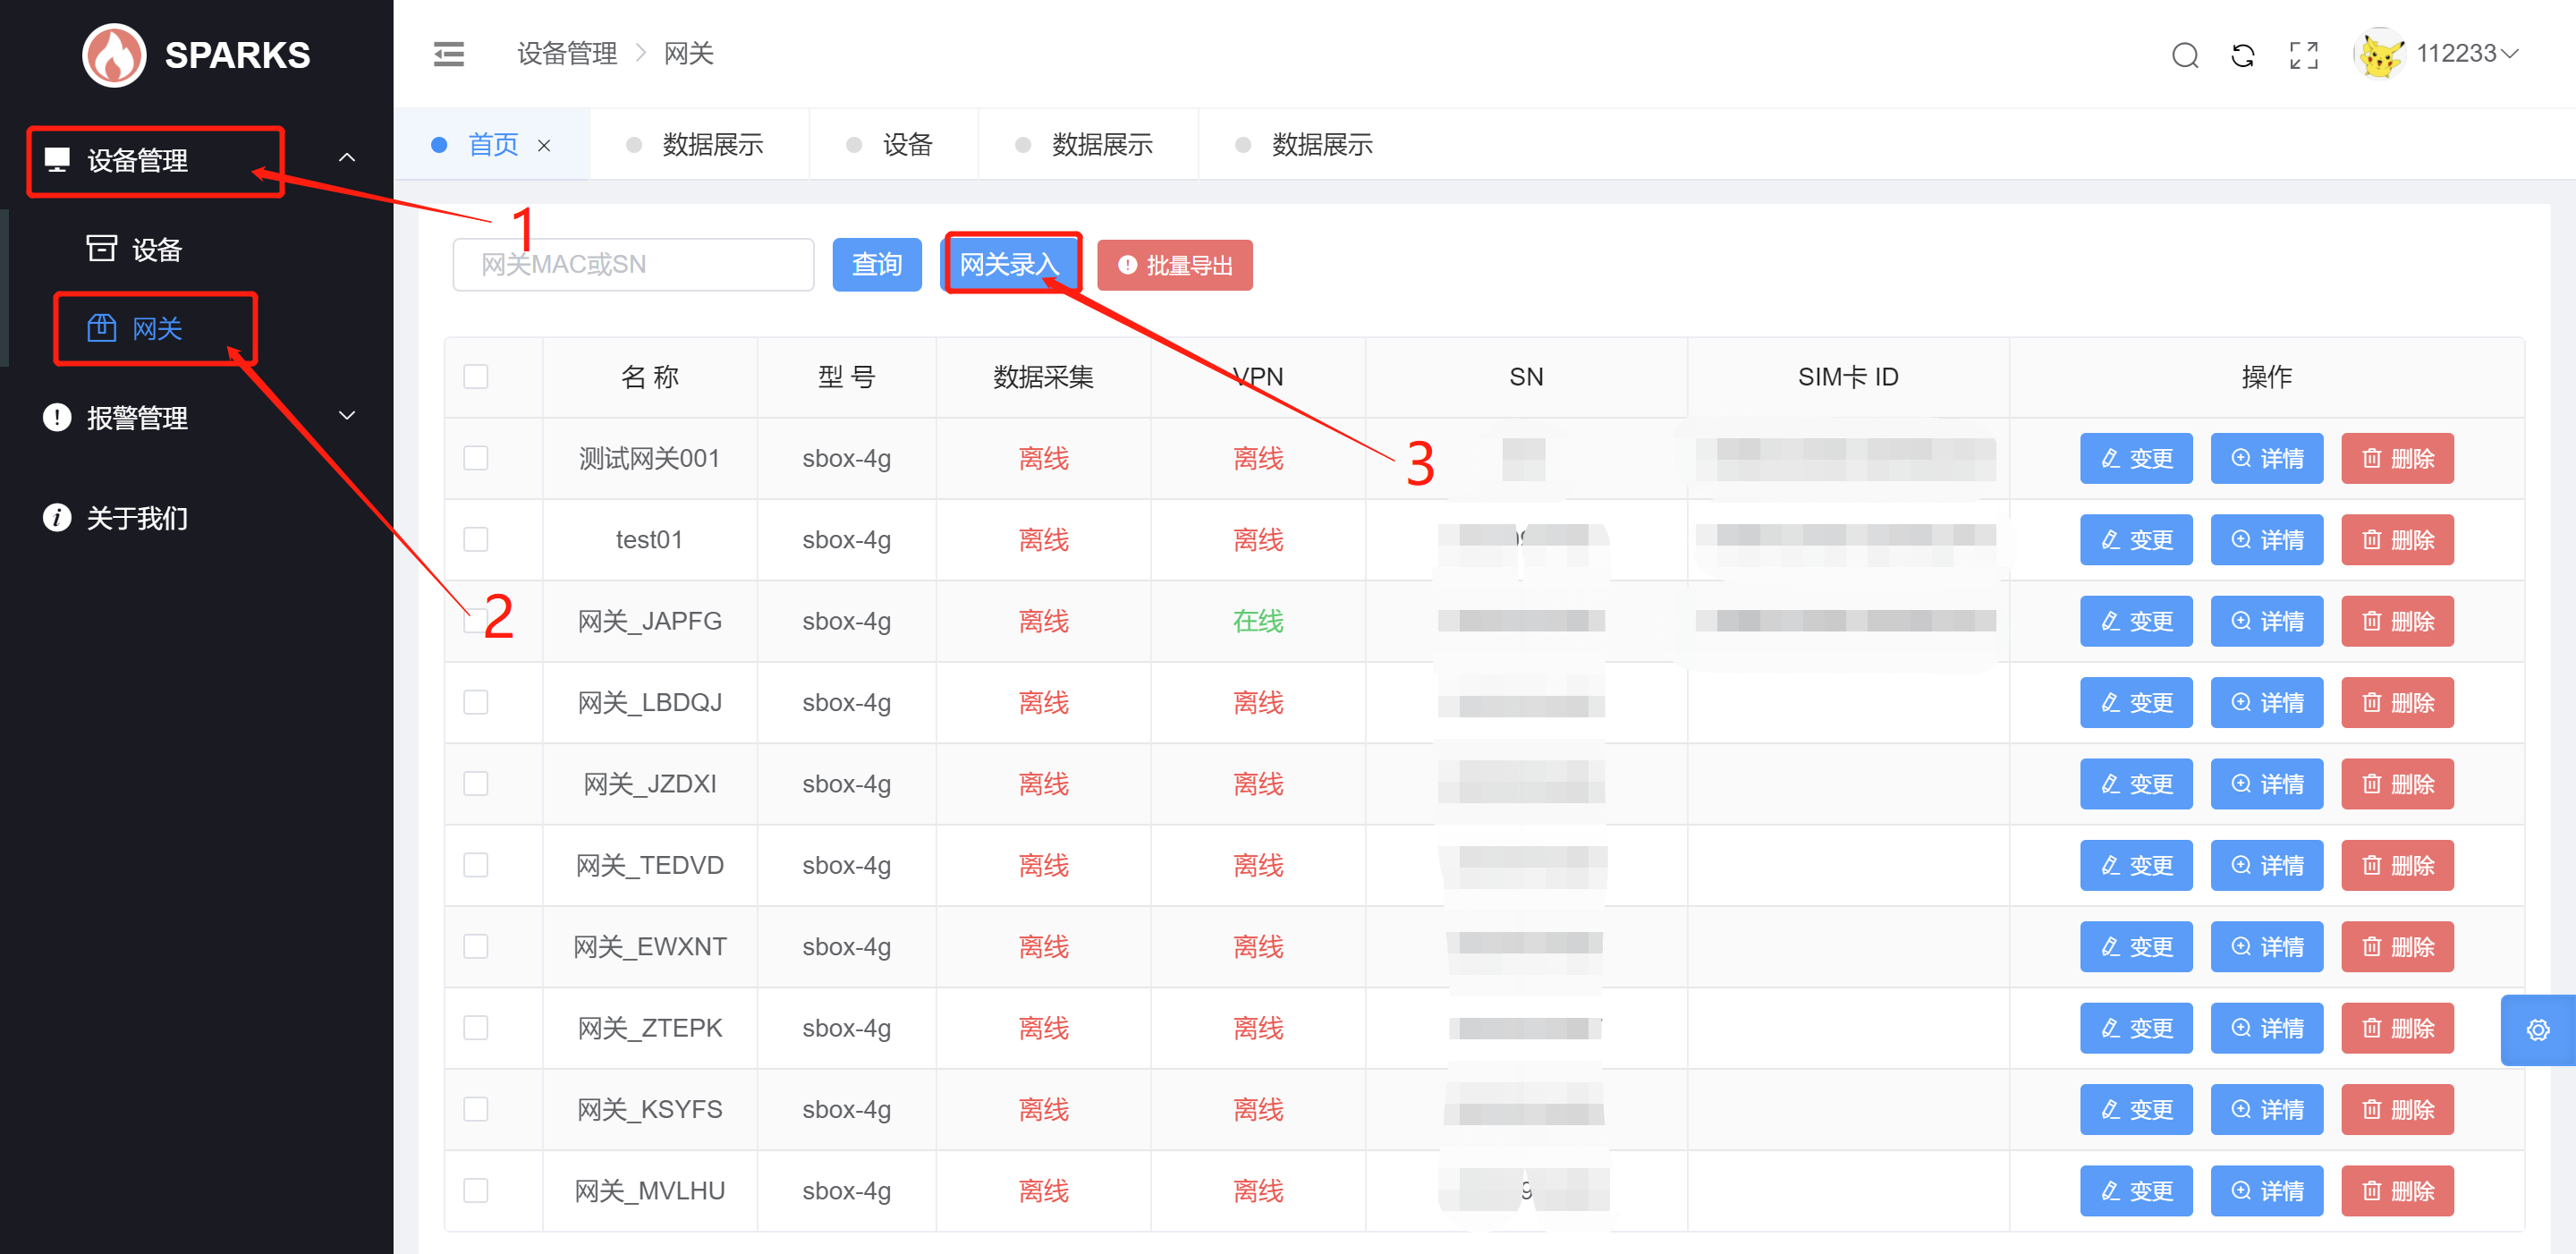Select the 测试网关001 row checkbox
This screenshot has width=2576, height=1254.
(476, 458)
